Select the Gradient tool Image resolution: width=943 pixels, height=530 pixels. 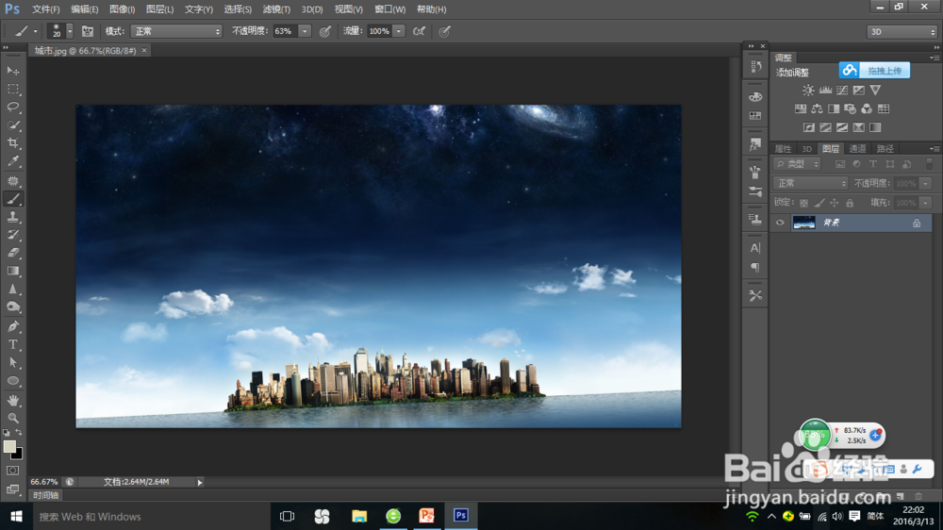(x=13, y=271)
